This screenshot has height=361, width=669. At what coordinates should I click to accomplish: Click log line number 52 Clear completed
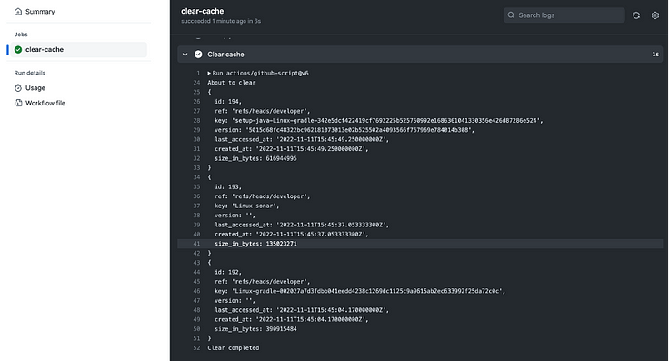pyautogui.click(x=196, y=347)
